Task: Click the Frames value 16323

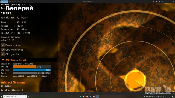Action: coord(20,26)
